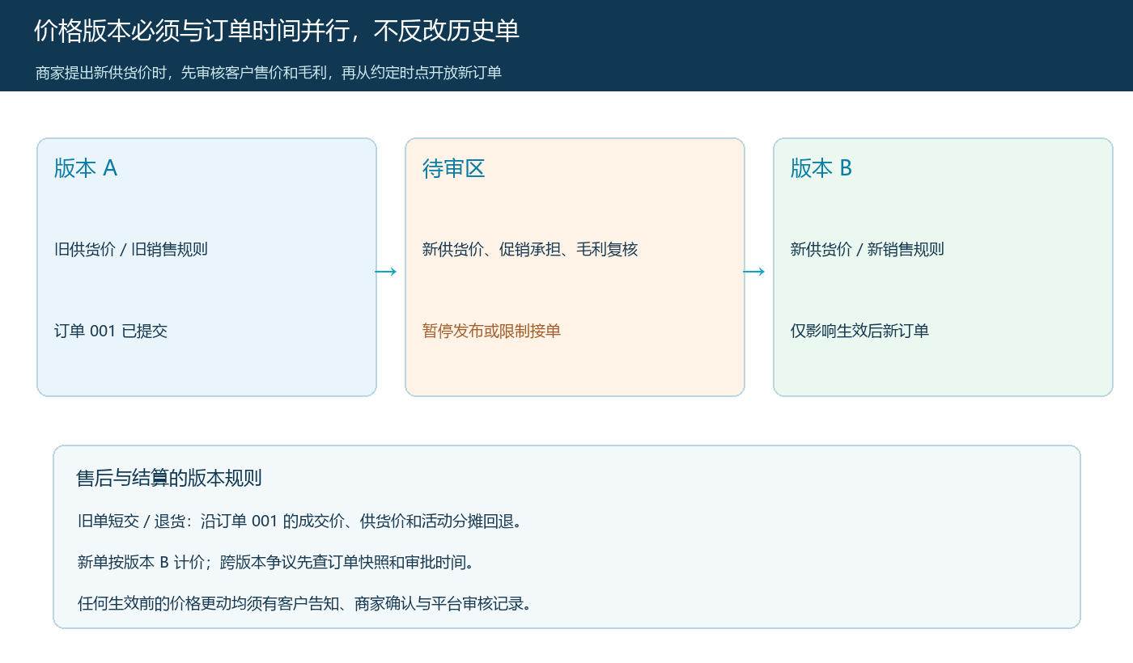Select the rule starting "旧单短交 / 退货"
Image resolution: width=1133 pixels, height=663 pixels.
point(300,521)
